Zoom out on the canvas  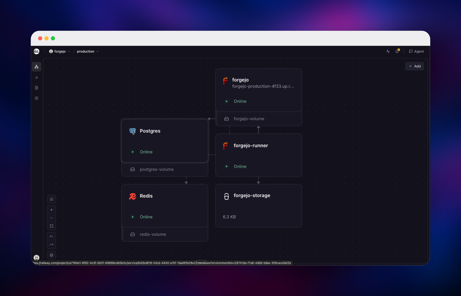52,218
